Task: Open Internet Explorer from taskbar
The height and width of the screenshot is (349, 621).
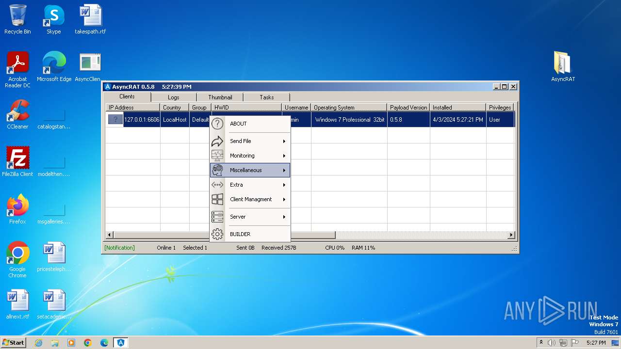Action: (x=38, y=343)
